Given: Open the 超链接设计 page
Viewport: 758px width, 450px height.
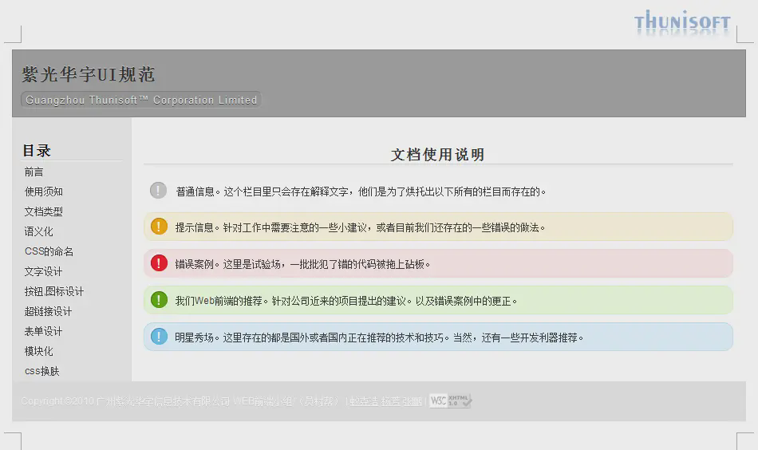Looking at the screenshot, I should tap(49, 311).
